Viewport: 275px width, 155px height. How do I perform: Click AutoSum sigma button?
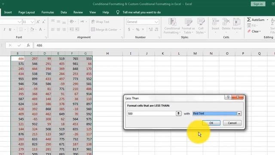(256, 20)
